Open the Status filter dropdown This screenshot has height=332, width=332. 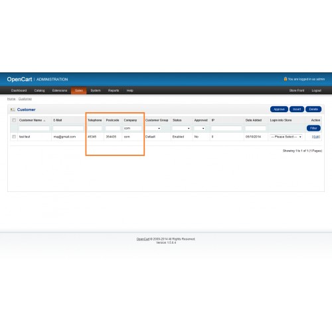pos(181,128)
